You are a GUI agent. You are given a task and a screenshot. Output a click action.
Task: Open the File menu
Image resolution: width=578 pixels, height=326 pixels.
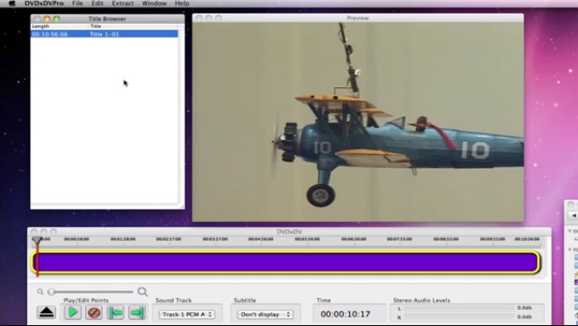(x=77, y=3)
